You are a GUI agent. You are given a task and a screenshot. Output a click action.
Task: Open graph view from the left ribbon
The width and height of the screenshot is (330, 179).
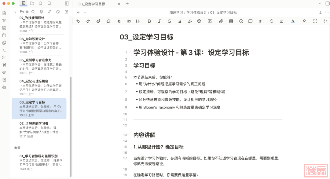pos(4,20)
